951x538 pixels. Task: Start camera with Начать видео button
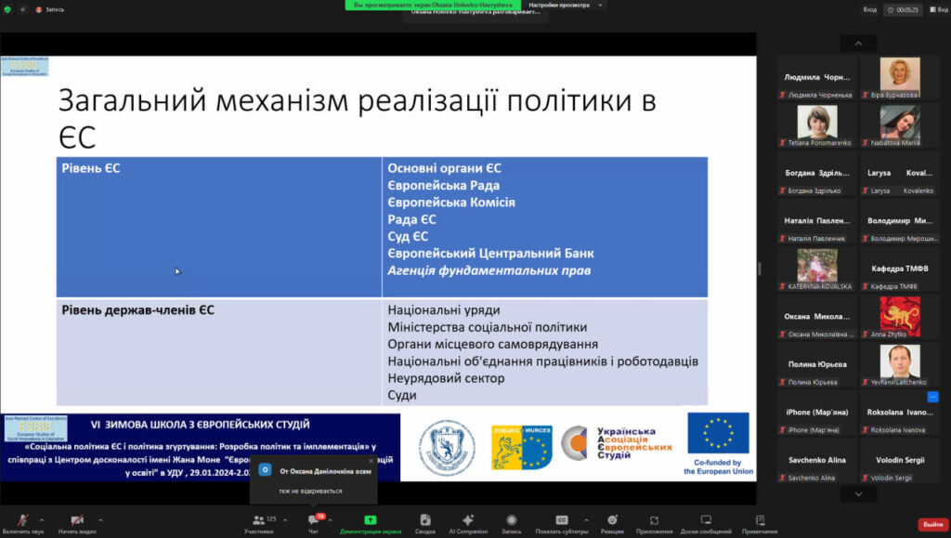(x=77, y=520)
